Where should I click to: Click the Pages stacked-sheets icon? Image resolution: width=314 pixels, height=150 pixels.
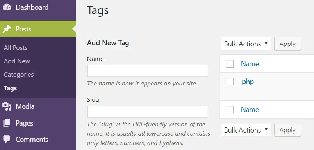tap(7, 123)
